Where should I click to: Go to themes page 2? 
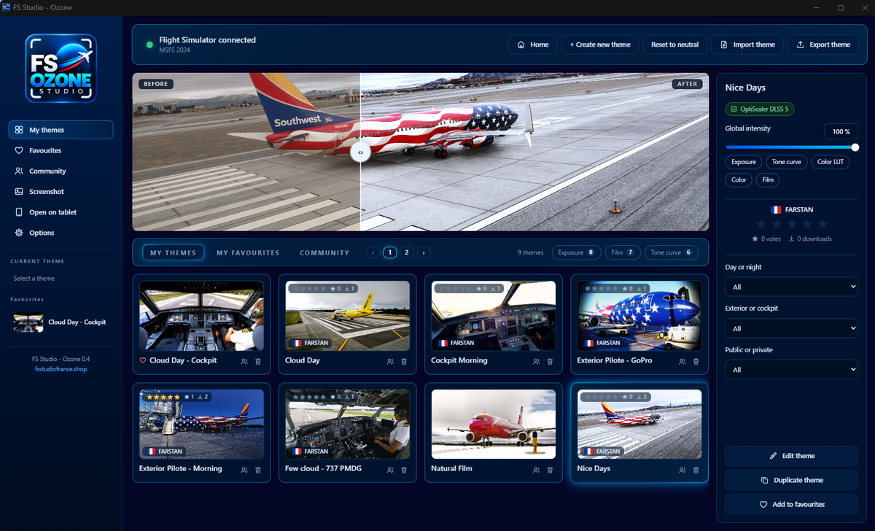(407, 252)
